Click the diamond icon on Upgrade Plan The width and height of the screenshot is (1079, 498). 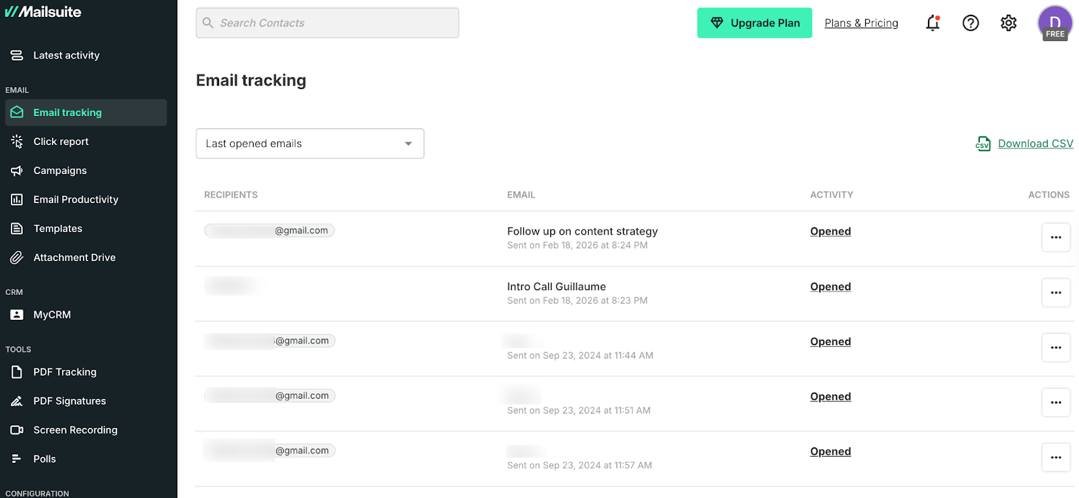(717, 23)
